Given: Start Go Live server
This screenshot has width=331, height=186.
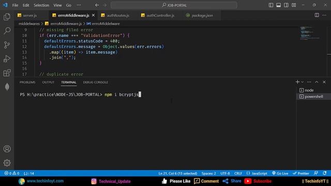Looking at the screenshot, I should (280, 174).
